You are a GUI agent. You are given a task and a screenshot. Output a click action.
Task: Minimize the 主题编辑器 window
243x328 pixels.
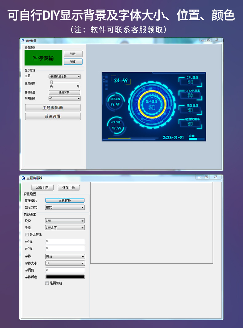[x=199, y=177]
